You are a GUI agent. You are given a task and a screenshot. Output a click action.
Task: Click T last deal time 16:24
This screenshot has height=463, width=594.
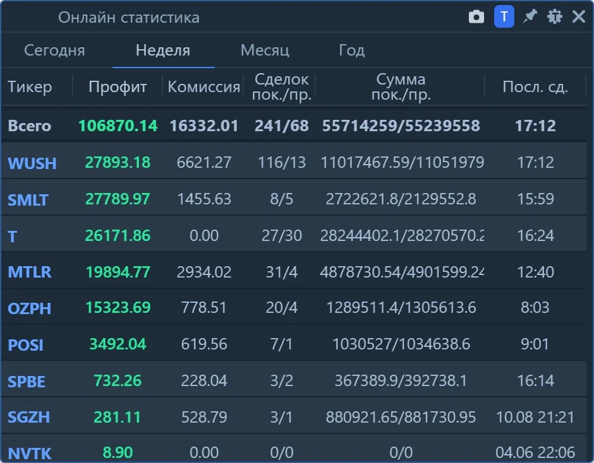tap(535, 235)
